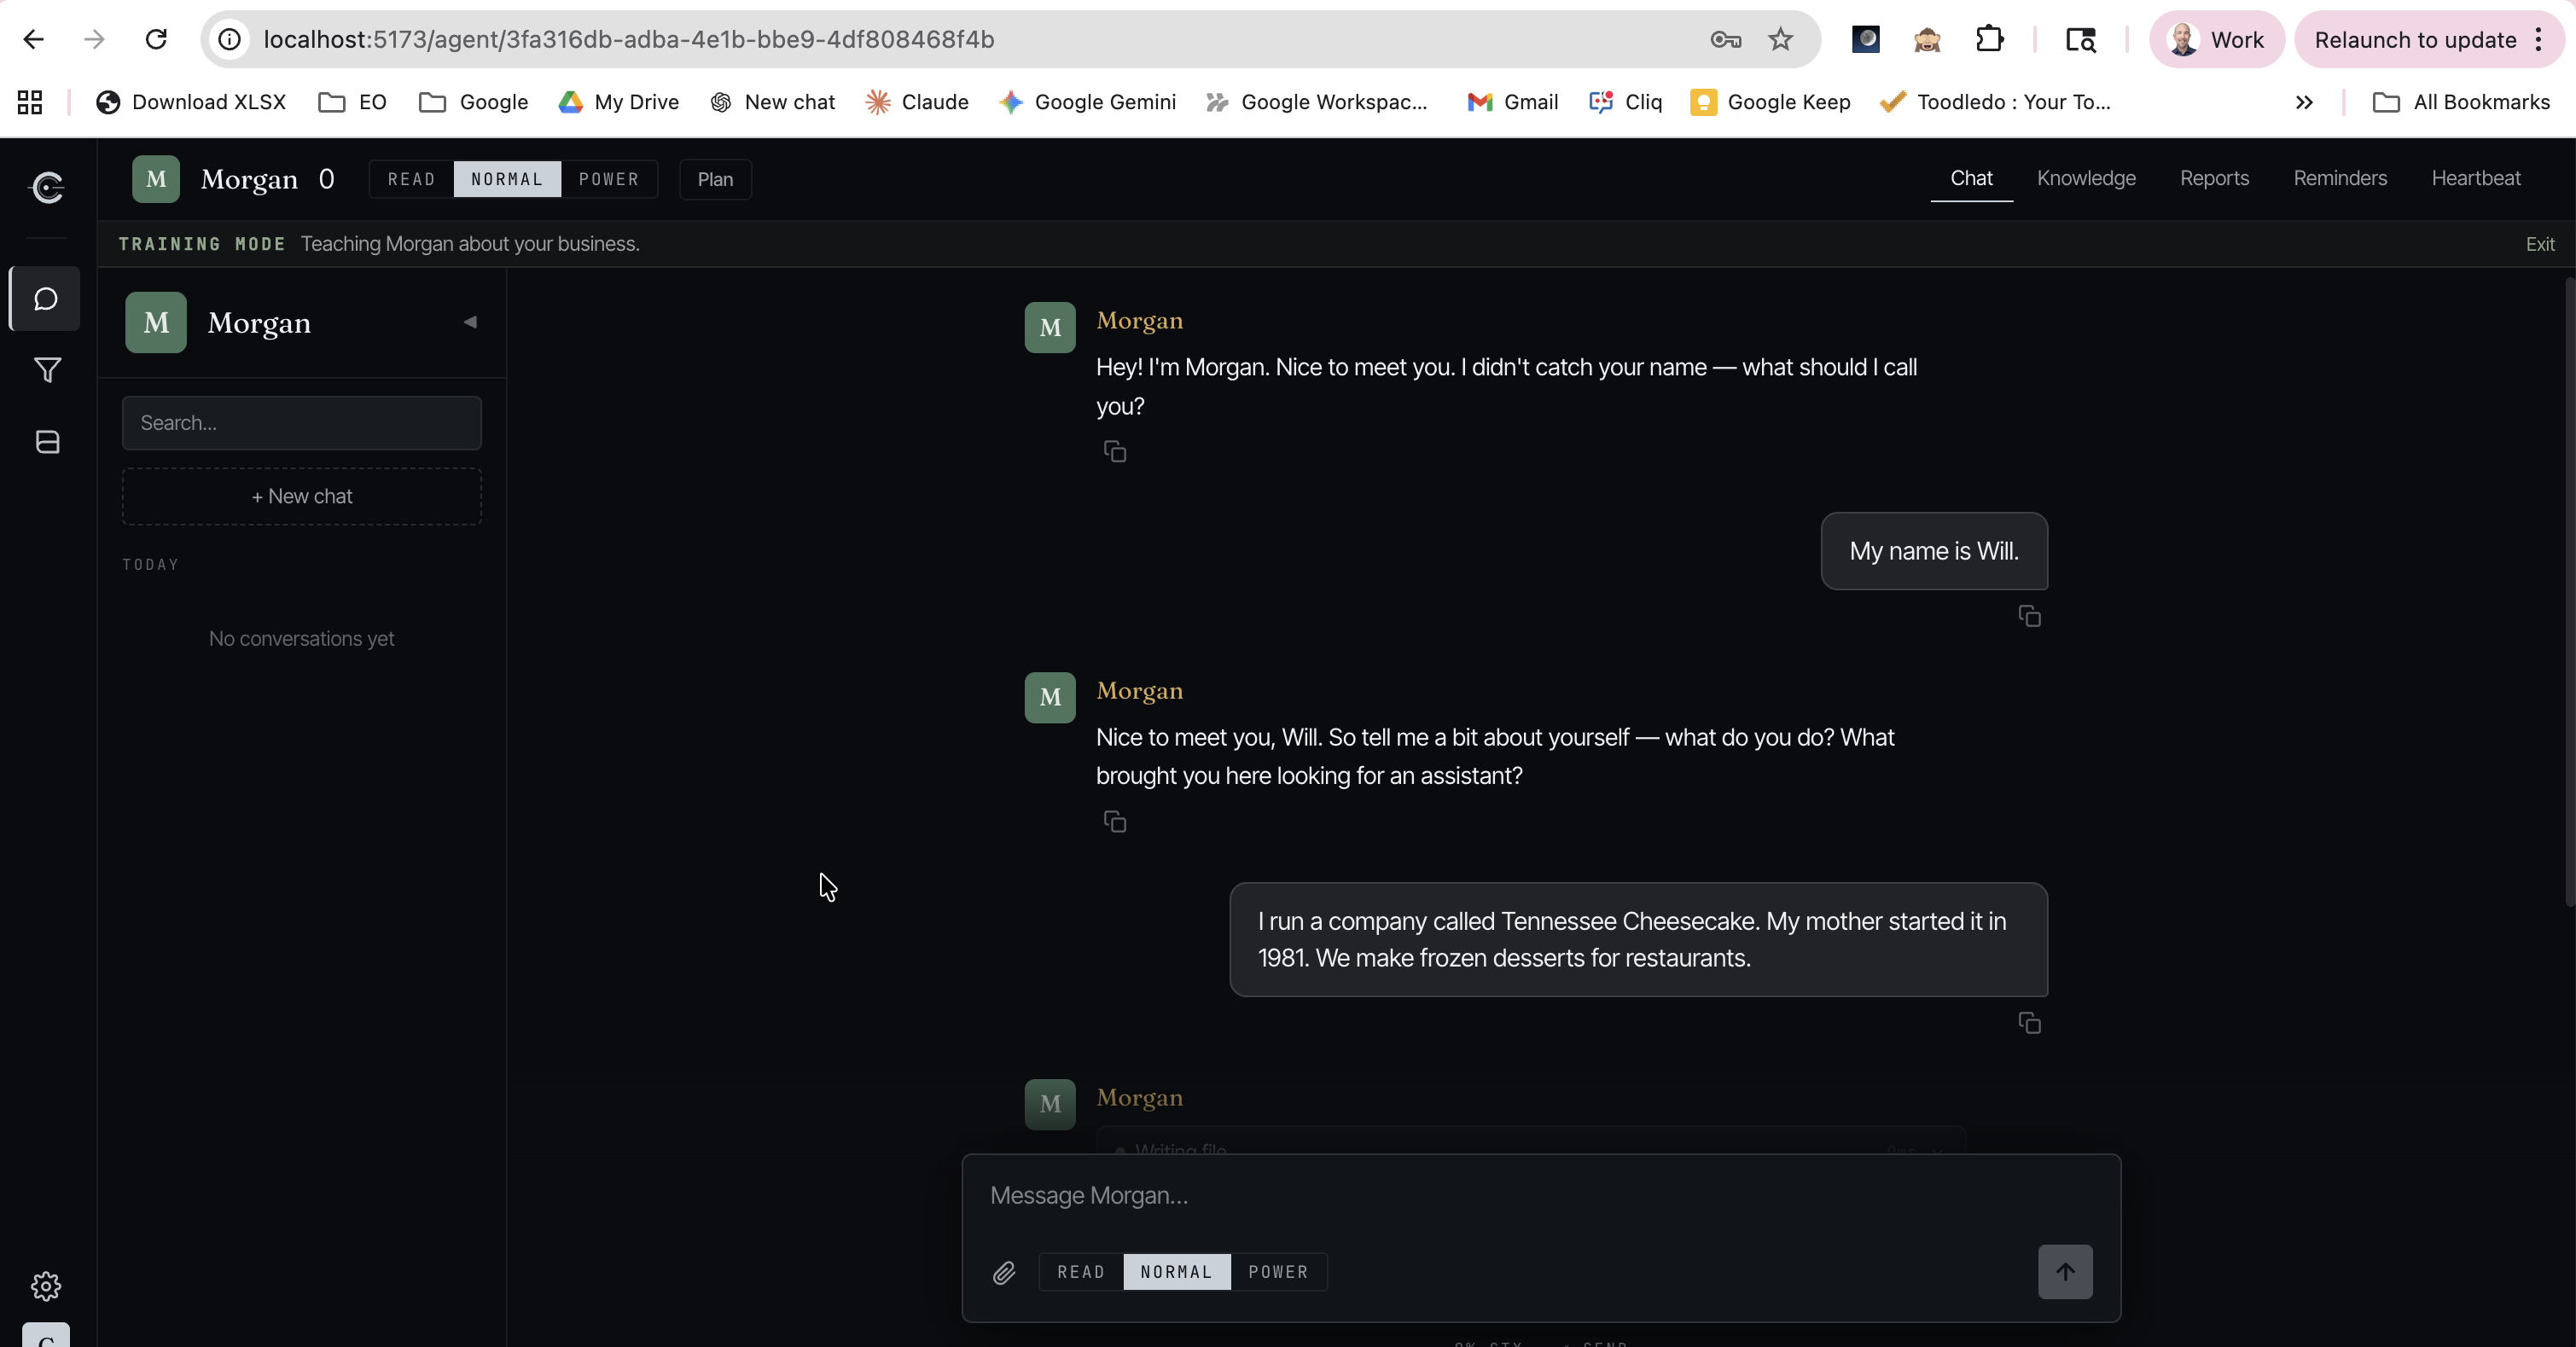Set message box mode to POWER
2576x1347 pixels.
1278,1272
